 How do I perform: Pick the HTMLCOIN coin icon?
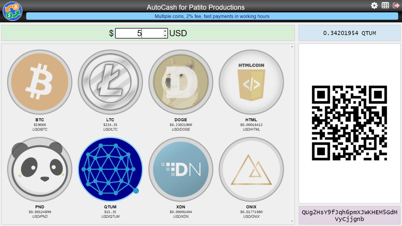click(251, 82)
